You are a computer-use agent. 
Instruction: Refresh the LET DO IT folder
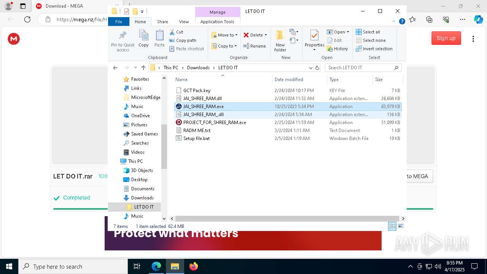click(317, 68)
